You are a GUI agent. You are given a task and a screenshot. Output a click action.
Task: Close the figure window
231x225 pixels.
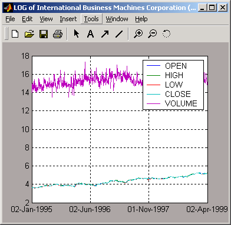(223, 8)
